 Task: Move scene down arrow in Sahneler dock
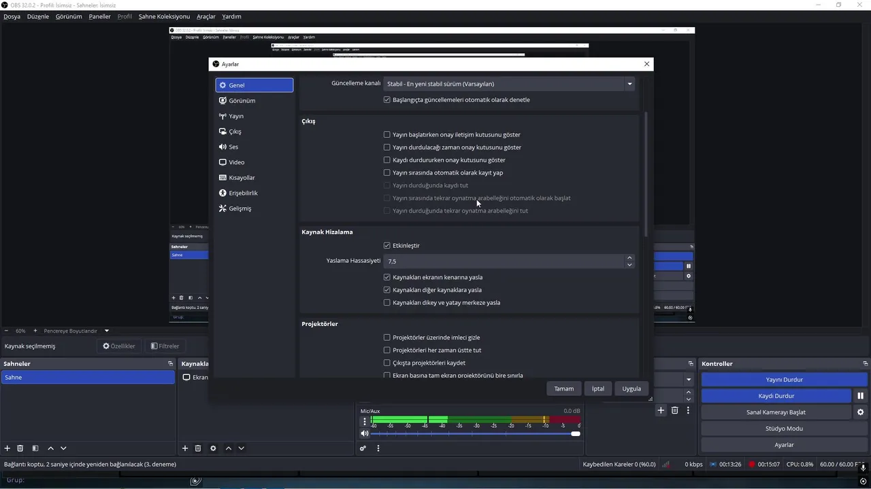tap(63, 448)
